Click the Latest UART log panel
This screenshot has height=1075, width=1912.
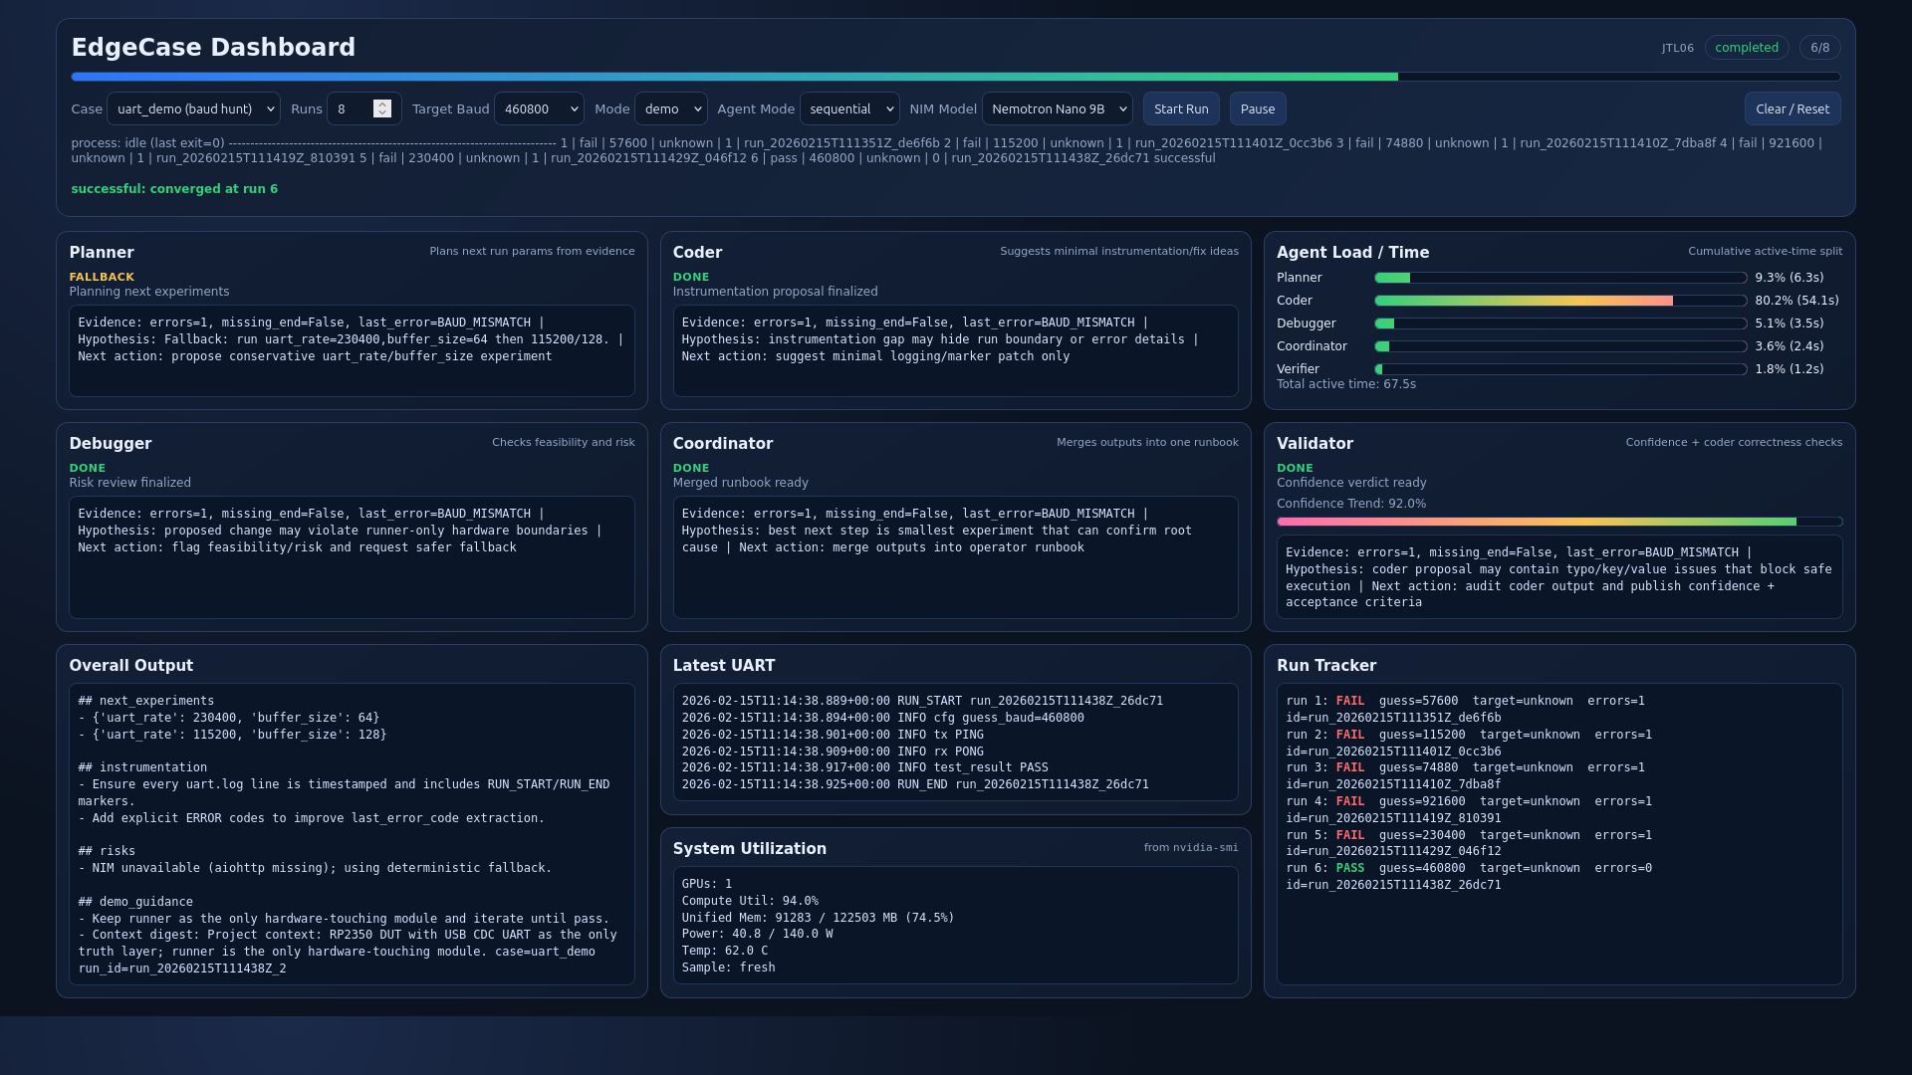[955, 742]
